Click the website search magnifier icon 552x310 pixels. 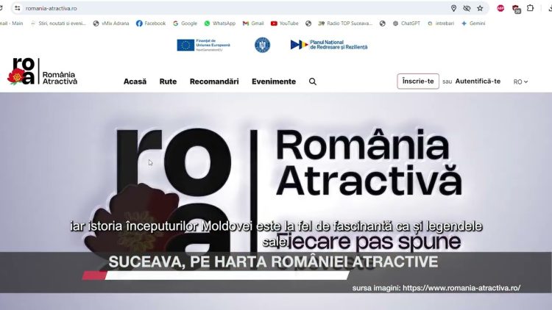click(x=313, y=82)
